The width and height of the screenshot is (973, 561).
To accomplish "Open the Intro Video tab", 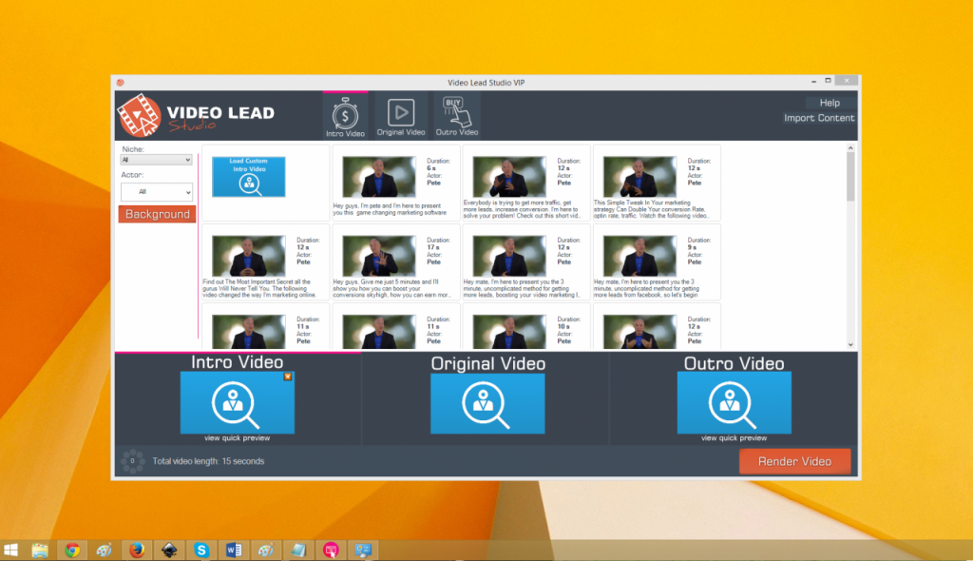I will point(345,117).
